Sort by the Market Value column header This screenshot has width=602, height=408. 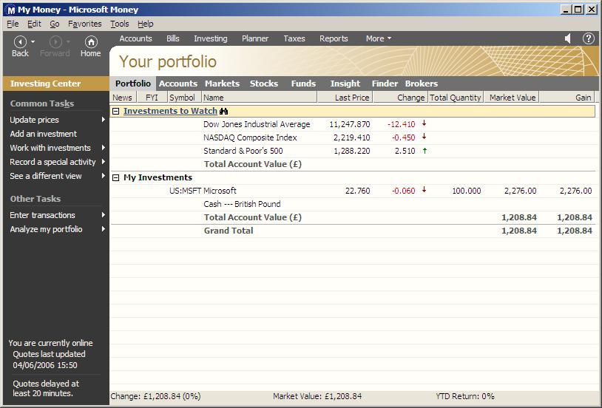coord(513,98)
